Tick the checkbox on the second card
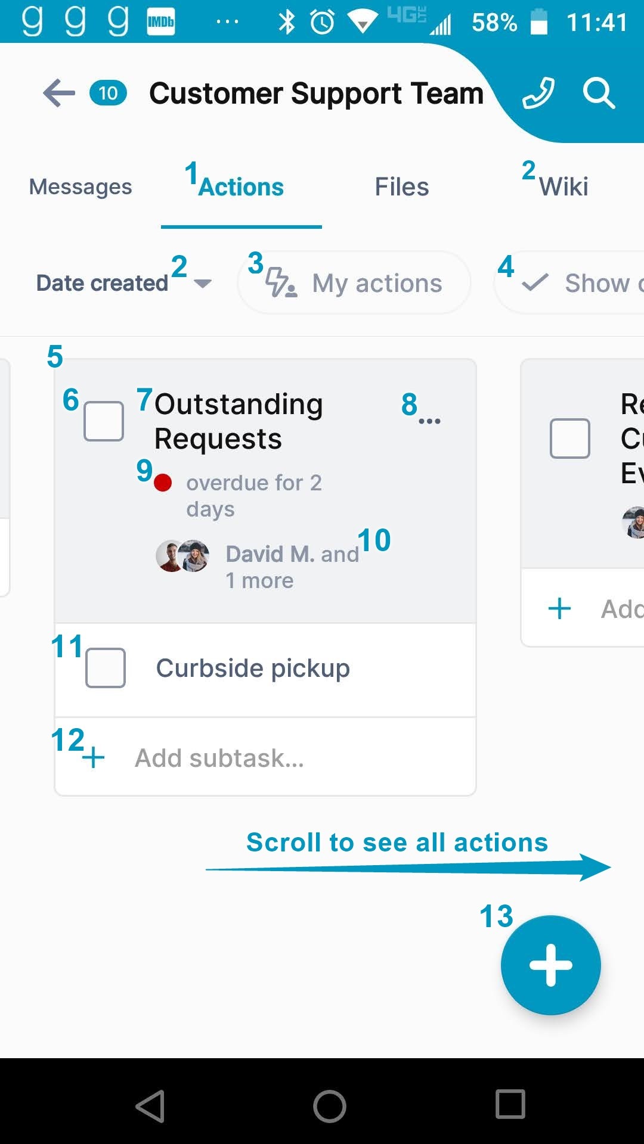Screen dimensions: 644x1144 [x=570, y=439]
